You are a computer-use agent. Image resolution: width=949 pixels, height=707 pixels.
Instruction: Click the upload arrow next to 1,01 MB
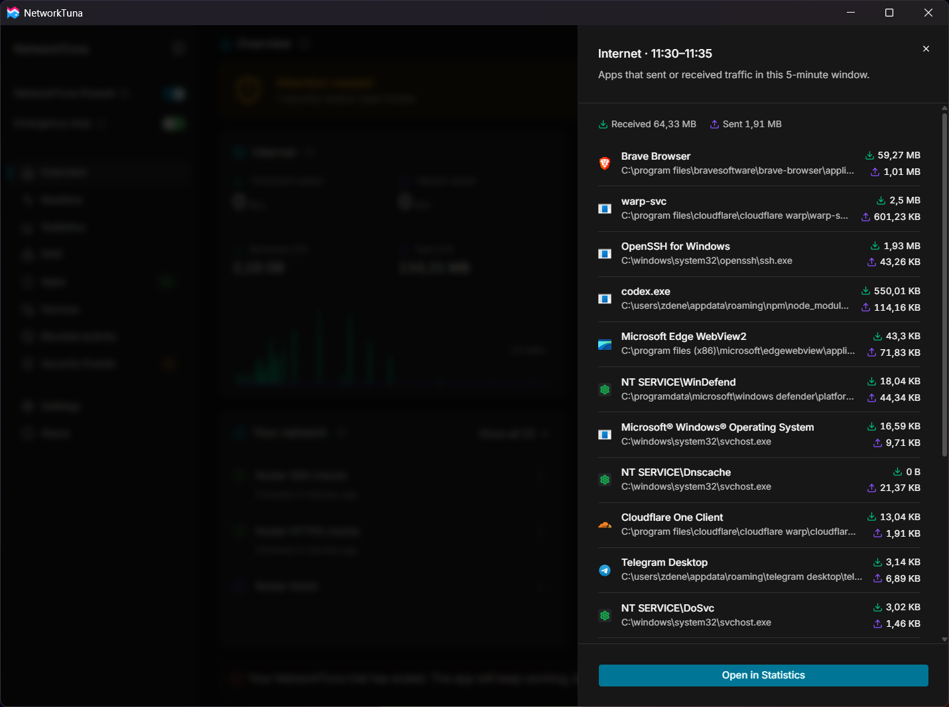[875, 172]
